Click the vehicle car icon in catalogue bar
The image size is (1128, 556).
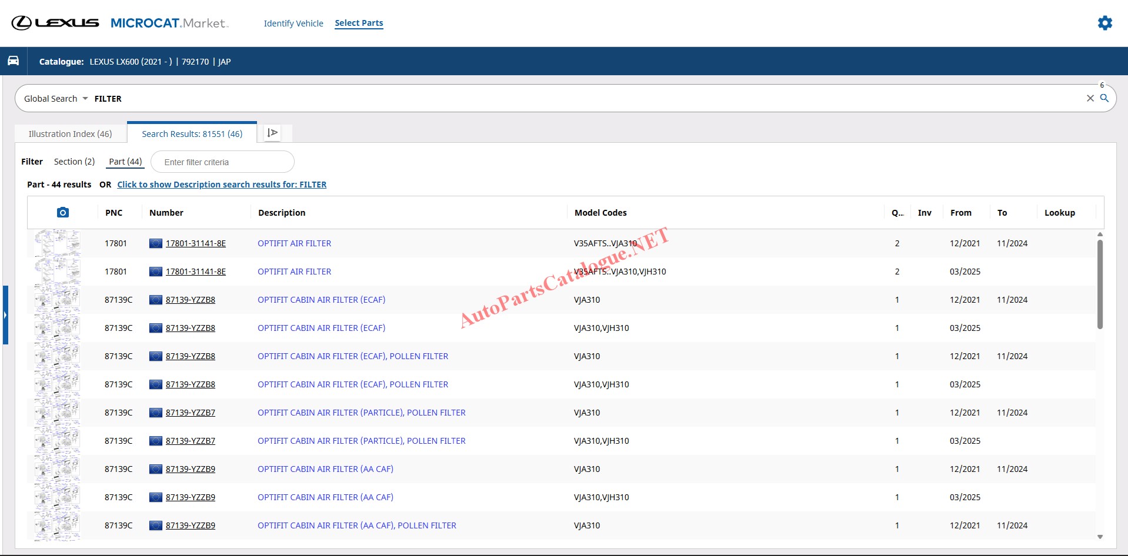pos(13,61)
